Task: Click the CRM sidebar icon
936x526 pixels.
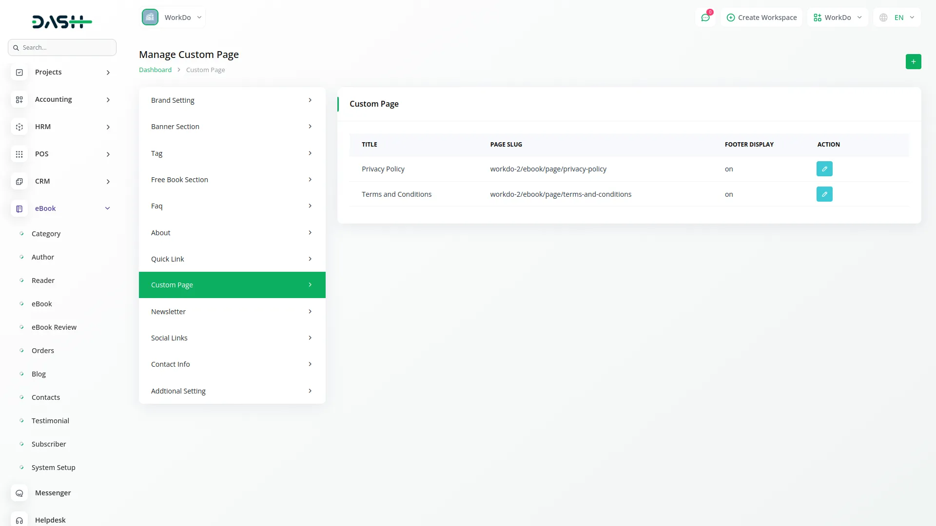Action: (x=19, y=181)
